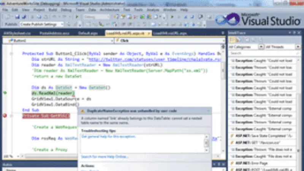
Task: Pin the IntelliTrace panel with auto-hide icon
Action: (294, 33)
